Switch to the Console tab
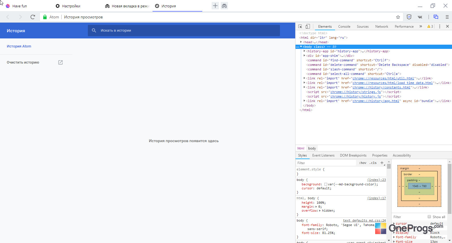The image size is (452, 243). pos(344,26)
